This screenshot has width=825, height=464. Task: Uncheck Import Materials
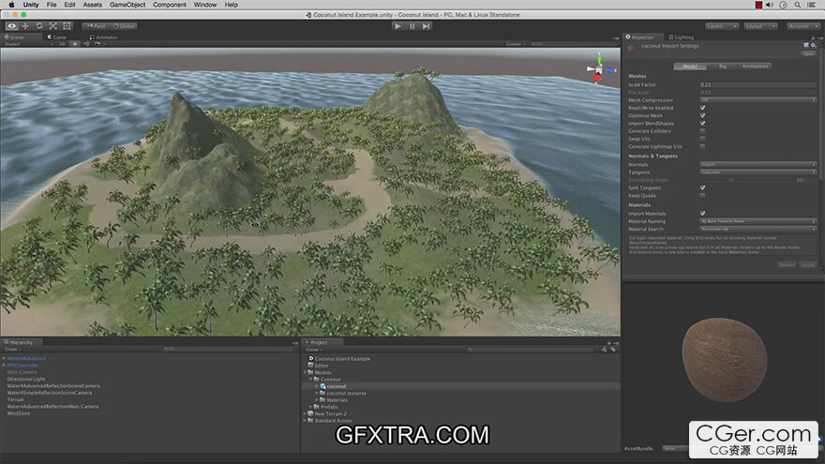coord(702,213)
